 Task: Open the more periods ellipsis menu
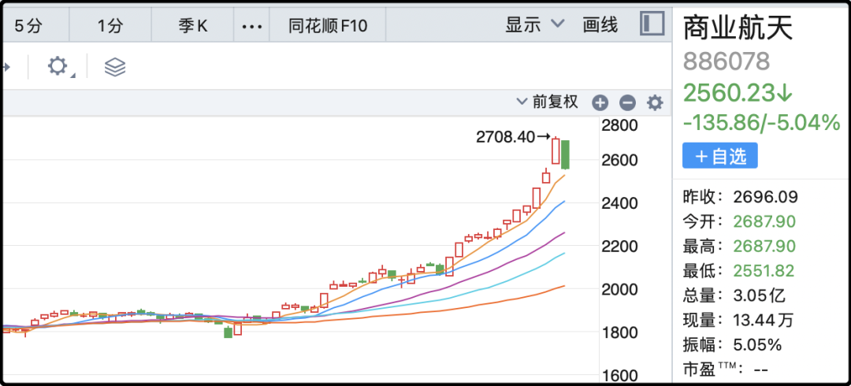[252, 26]
